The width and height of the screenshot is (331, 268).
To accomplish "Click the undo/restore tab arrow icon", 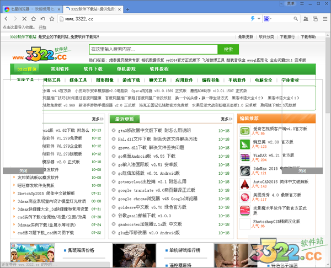I will tap(41, 19).
